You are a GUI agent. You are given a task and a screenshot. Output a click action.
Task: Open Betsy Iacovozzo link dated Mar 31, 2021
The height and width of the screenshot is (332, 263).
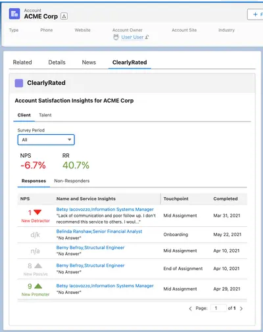click(x=105, y=209)
